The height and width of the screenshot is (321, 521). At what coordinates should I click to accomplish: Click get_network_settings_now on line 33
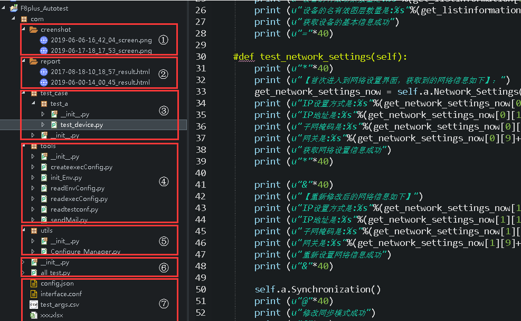318,92
